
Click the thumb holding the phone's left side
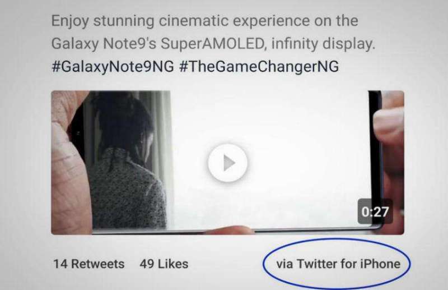click(68, 168)
